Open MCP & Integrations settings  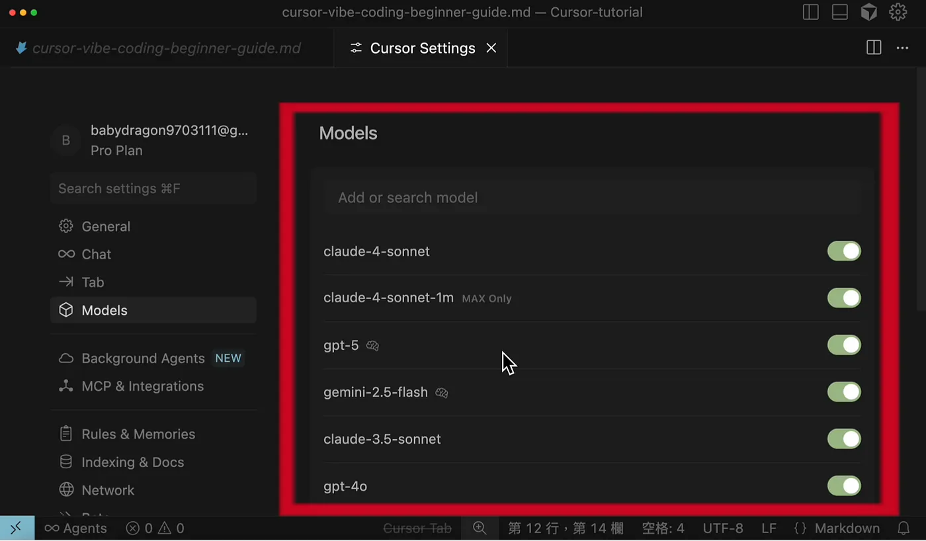pos(153,386)
